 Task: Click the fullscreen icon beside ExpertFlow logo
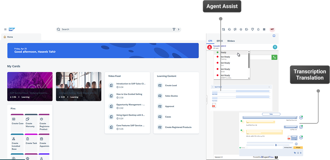click(x=276, y=157)
